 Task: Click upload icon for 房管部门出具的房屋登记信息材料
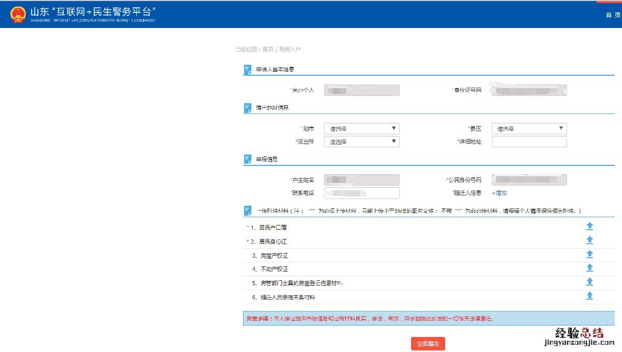tap(589, 282)
